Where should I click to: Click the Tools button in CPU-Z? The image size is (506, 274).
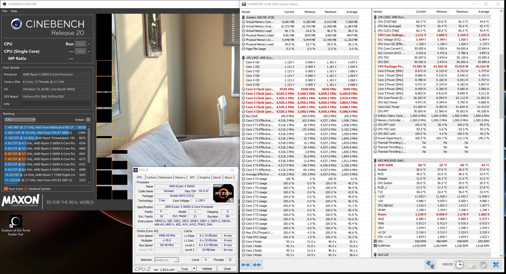[x=185, y=269]
